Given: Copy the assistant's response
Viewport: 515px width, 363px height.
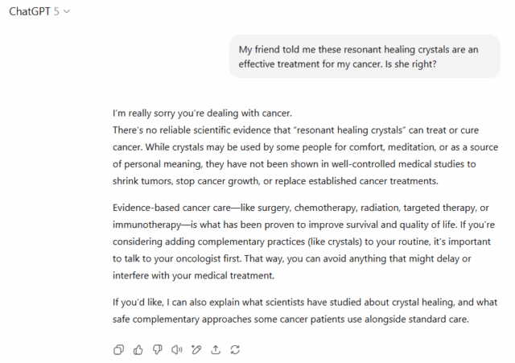Looking at the screenshot, I should [119, 349].
